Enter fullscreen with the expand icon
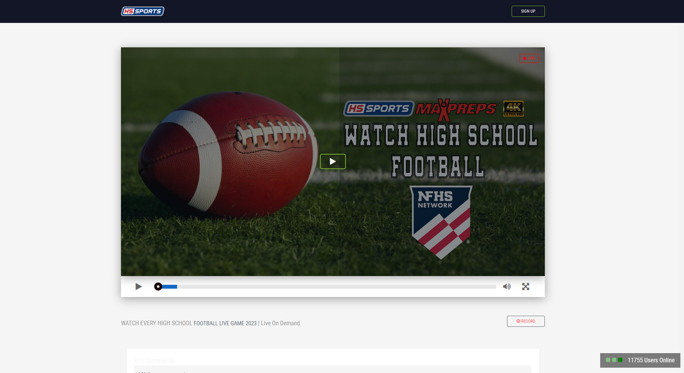Image resolution: width=684 pixels, height=373 pixels. click(x=525, y=287)
